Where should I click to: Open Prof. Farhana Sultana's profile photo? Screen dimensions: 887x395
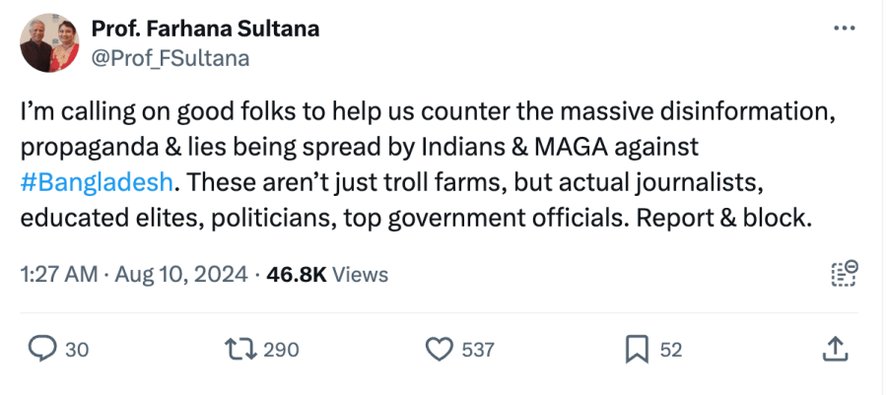click(49, 42)
